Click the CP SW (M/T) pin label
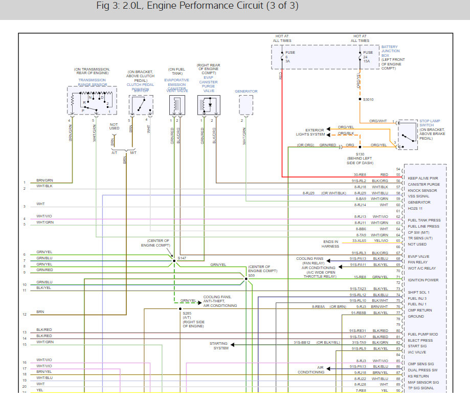Viewport: 470px width, 399px height. (x=418, y=232)
